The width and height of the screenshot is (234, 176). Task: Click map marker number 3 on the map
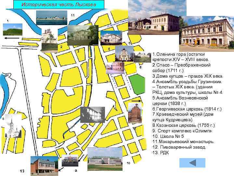[78, 51]
